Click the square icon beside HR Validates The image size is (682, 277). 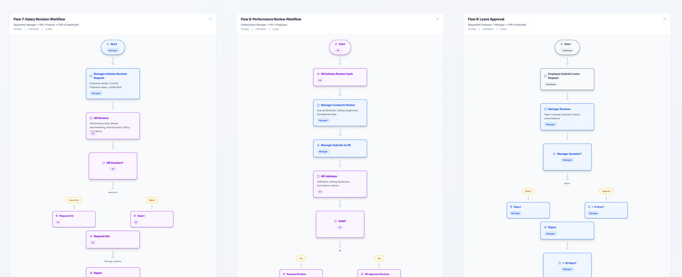coord(318,176)
